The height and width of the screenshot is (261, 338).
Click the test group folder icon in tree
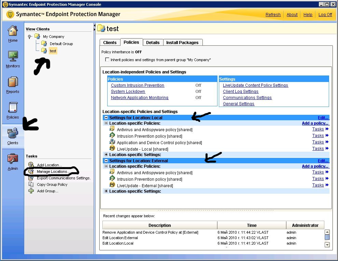44,51
